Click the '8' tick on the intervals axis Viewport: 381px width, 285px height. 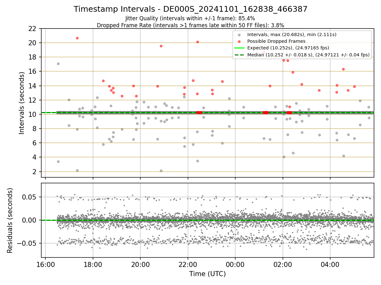pos(34,129)
